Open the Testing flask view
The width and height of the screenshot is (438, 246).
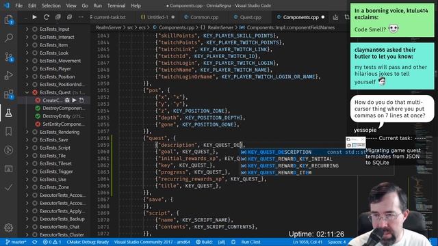(9, 113)
